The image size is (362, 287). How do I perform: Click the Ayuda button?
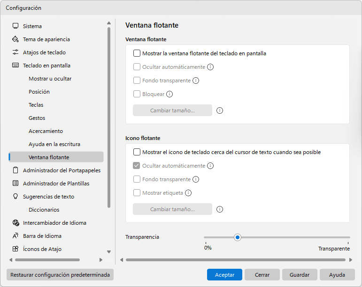click(337, 274)
